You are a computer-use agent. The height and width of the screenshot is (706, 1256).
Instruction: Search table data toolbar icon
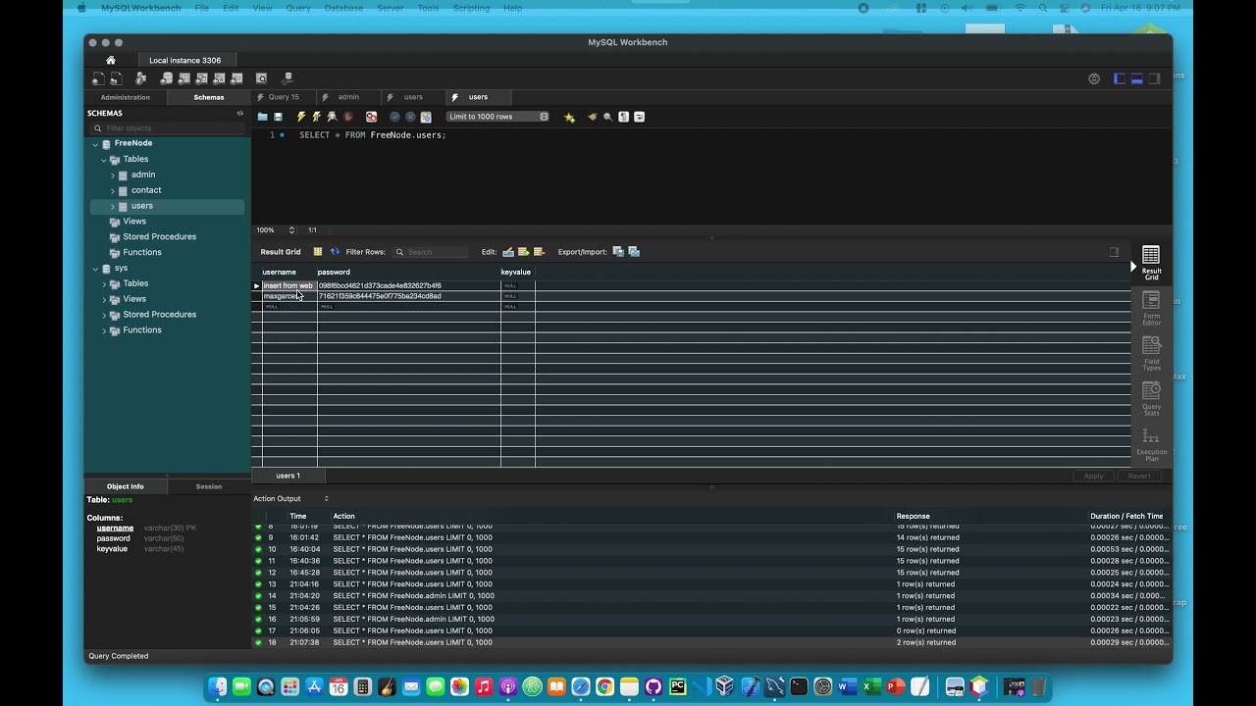(x=261, y=78)
